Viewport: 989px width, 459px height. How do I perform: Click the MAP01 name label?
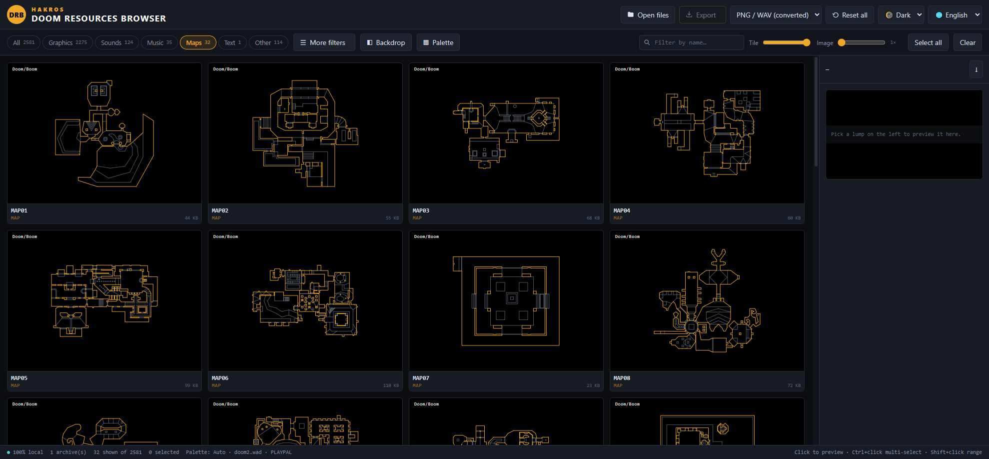[x=19, y=210]
